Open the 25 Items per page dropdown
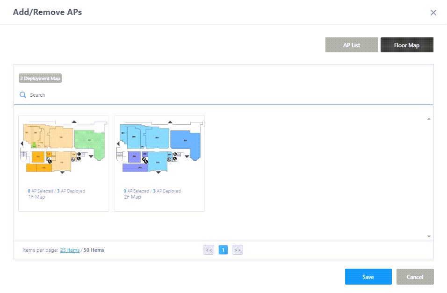 [x=70, y=250]
